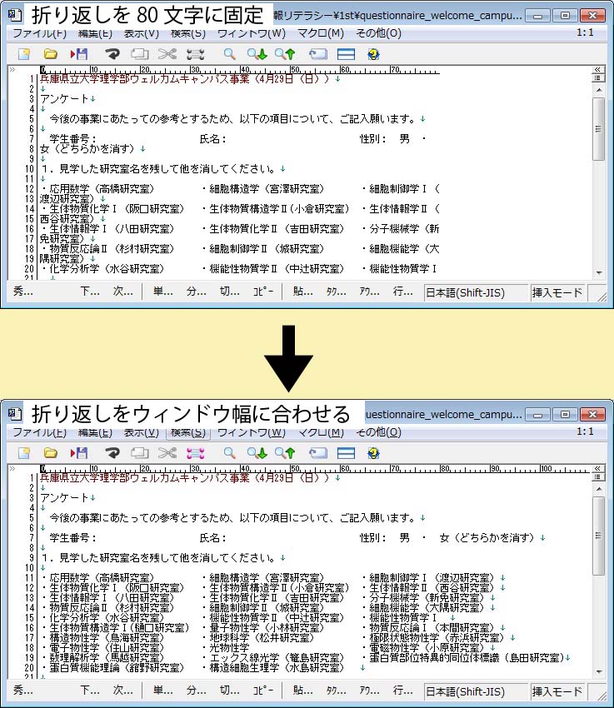Click 貼… function button in top window
The width and height of the screenshot is (614, 708).
pyautogui.click(x=302, y=292)
